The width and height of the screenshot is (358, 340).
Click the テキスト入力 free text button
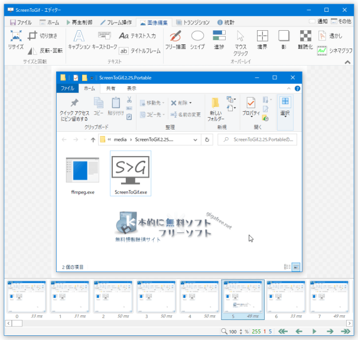[137, 35]
